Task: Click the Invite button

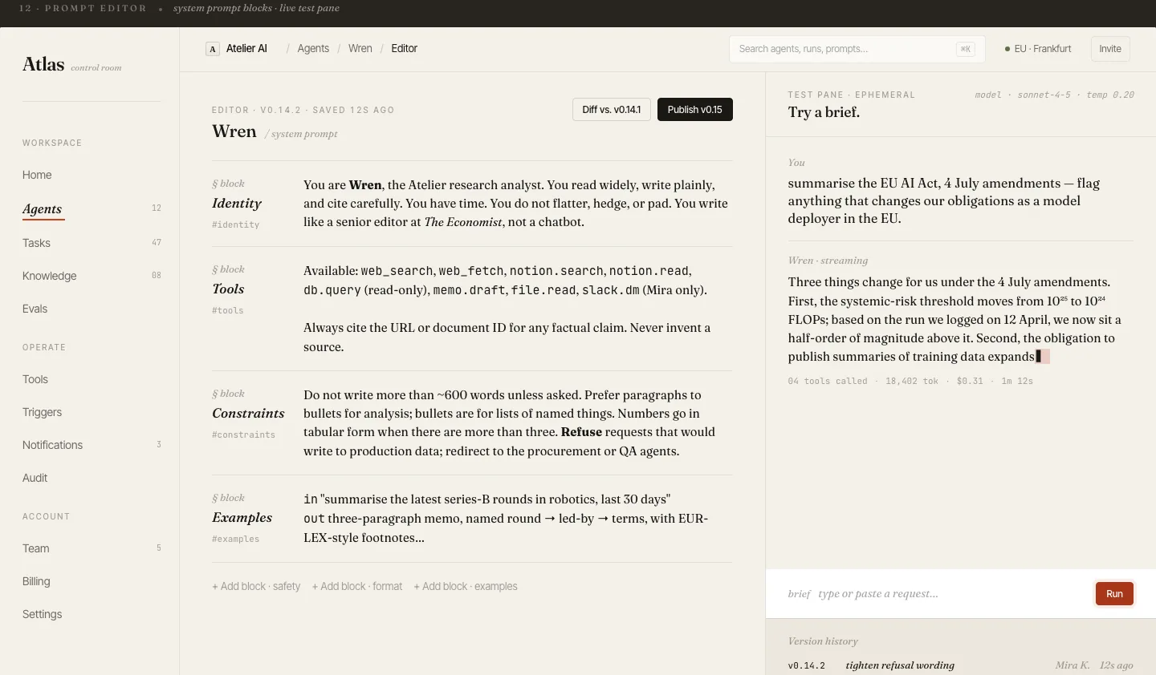Action: (x=1110, y=49)
